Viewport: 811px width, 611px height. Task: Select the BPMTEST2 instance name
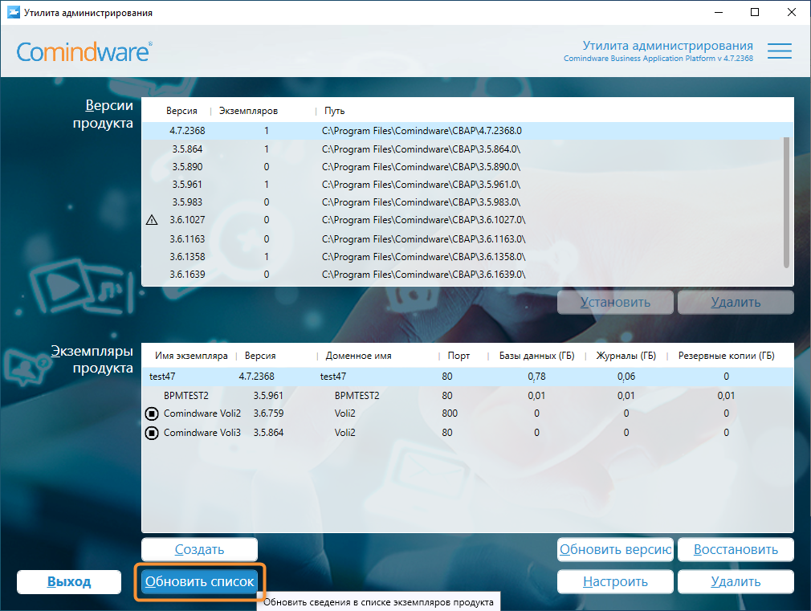point(186,396)
